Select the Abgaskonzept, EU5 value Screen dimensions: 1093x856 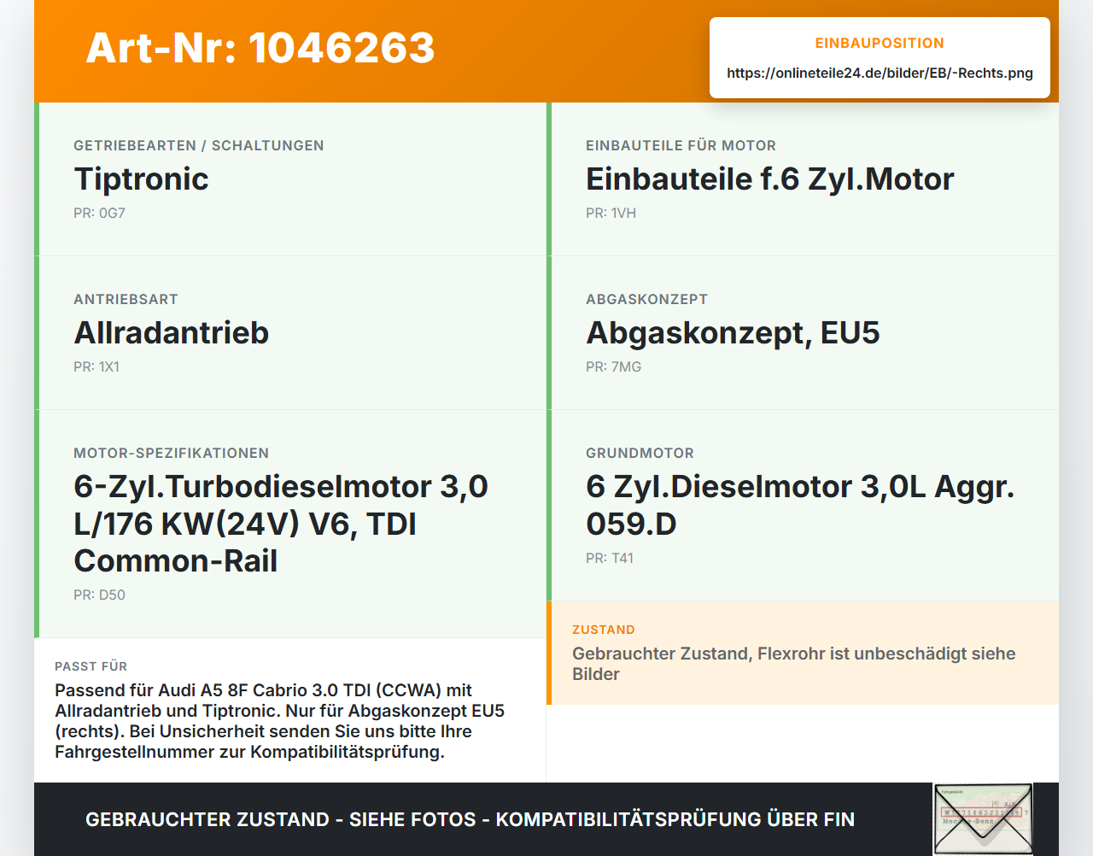tap(733, 332)
